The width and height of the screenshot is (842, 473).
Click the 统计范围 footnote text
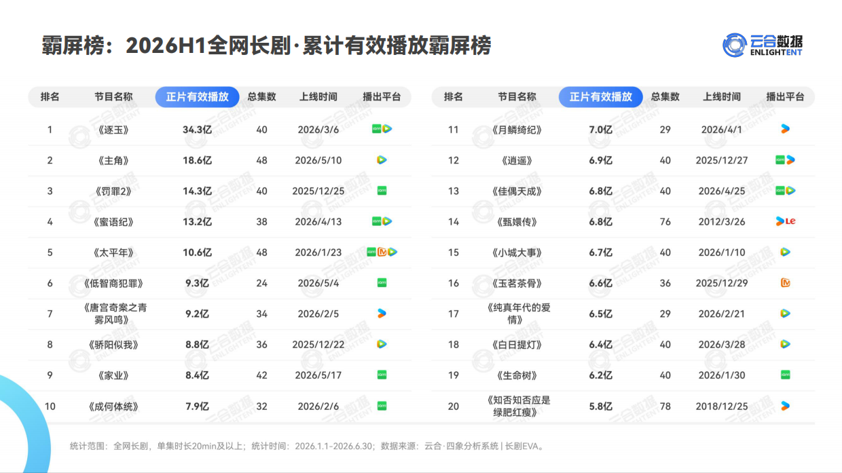pyautogui.click(x=307, y=447)
